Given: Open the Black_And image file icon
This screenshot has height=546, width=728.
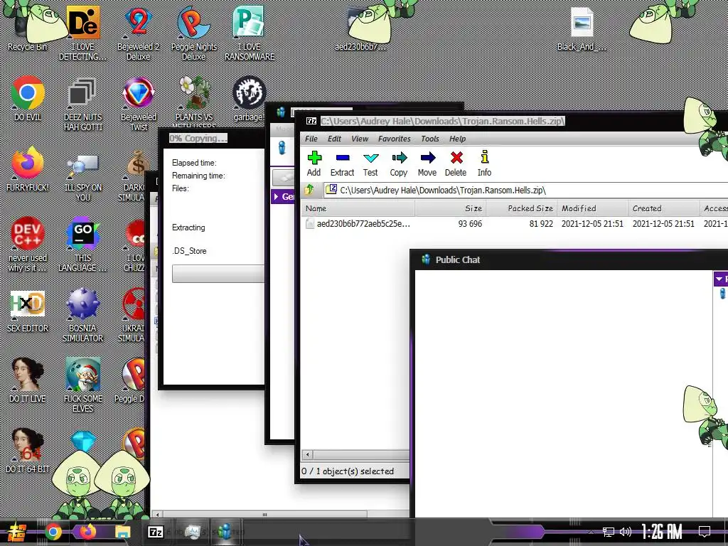Looking at the screenshot, I should pos(582,28).
